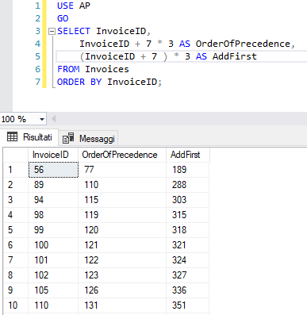Select cell with AddFirst 336

pos(188,290)
